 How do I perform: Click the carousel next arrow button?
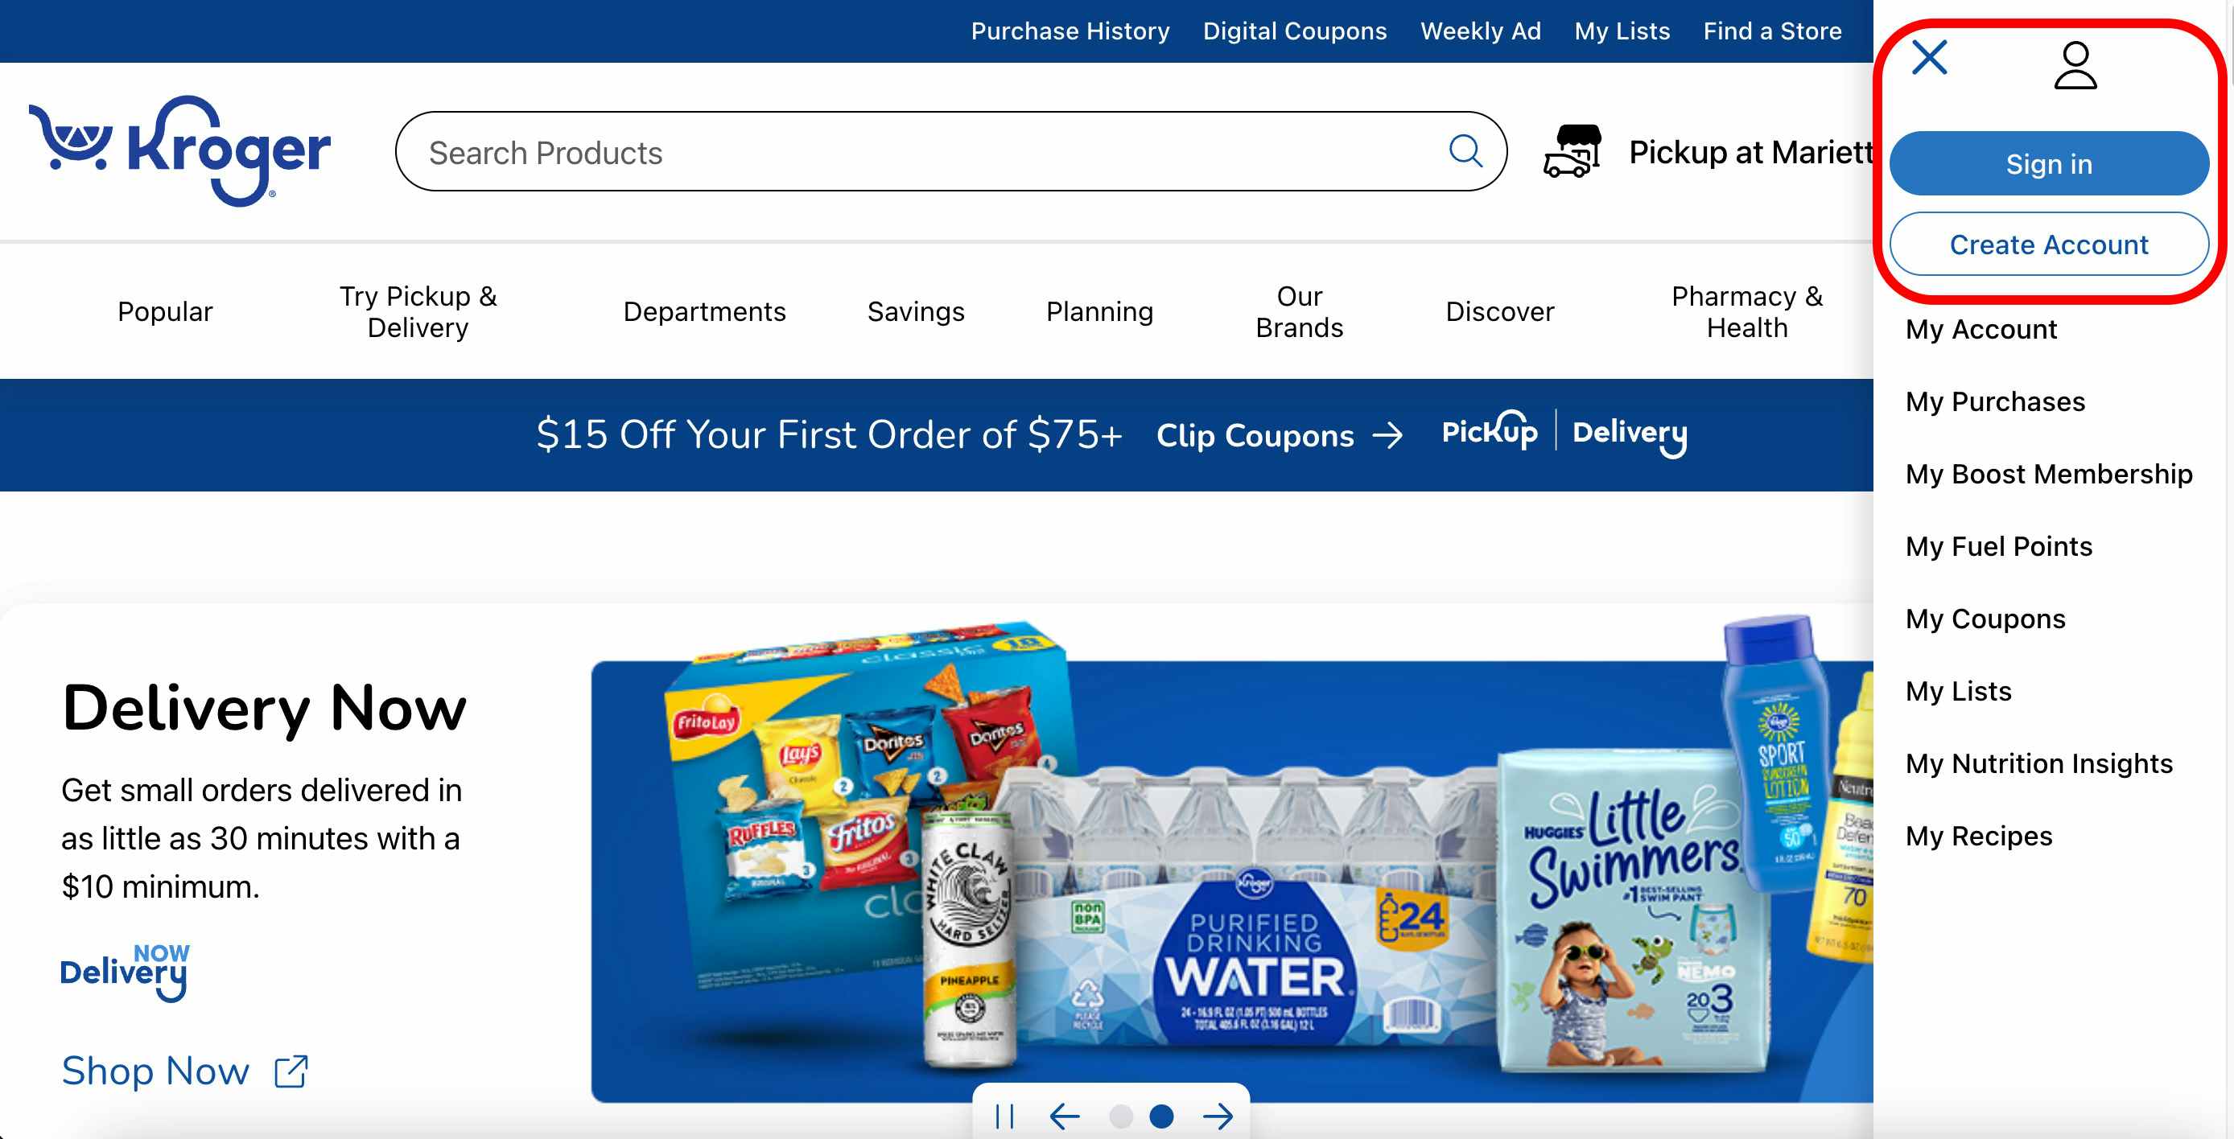point(1219,1116)
